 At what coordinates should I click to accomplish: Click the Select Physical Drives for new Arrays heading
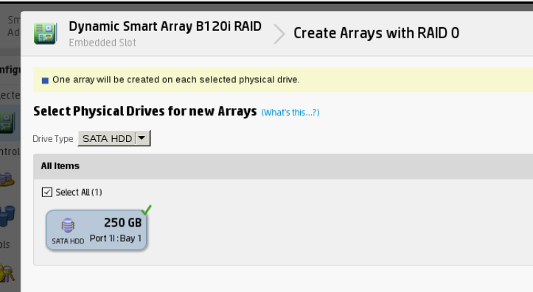point(145,111)
